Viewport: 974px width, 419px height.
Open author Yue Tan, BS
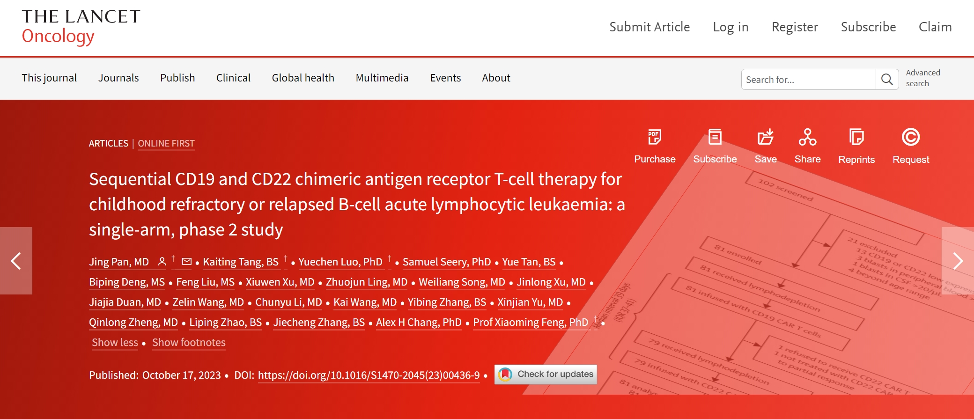tap(529, 262)
